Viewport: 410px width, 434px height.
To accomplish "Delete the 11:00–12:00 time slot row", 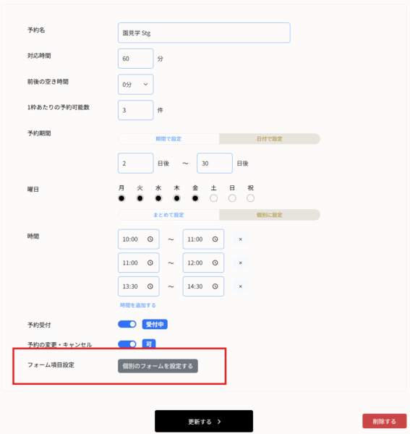I will [x=240, y=263].
